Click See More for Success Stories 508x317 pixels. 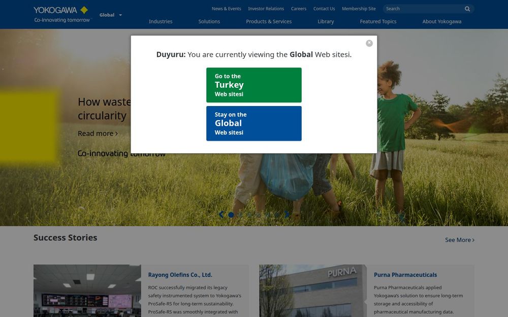coord(459,240)
